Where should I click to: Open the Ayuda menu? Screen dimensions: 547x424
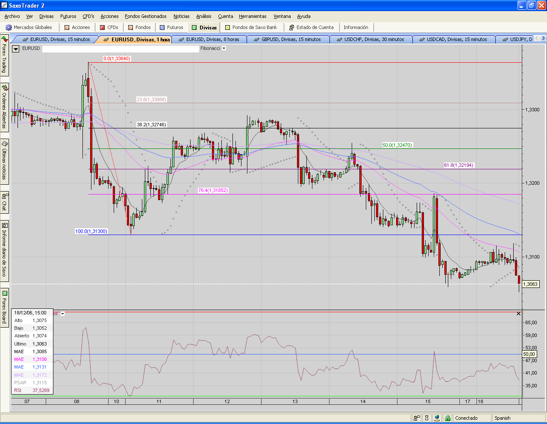click(x=304, y=16)
